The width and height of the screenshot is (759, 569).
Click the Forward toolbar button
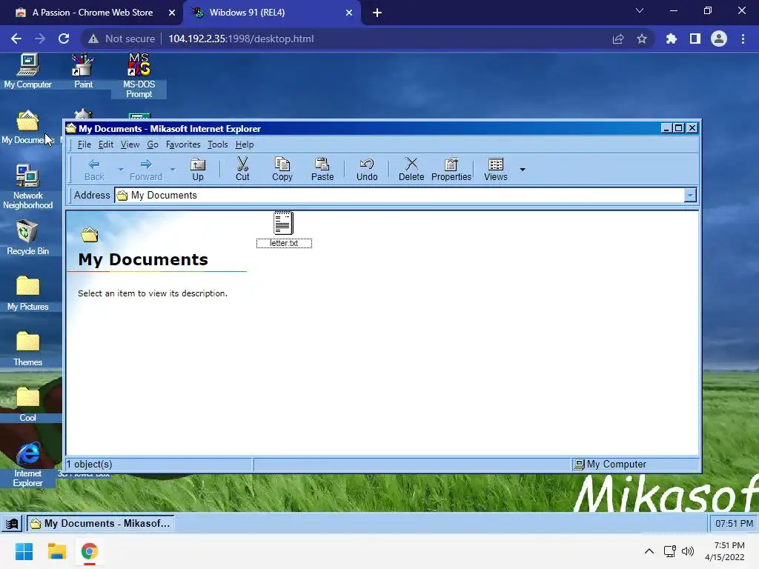(146, 170)
